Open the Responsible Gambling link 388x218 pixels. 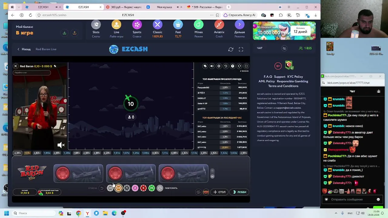click(x=293, y=81)
